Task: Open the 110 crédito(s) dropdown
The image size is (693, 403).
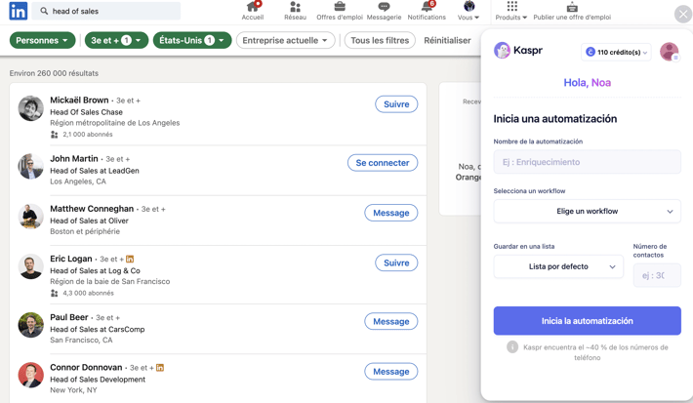Action: click(616, 52)
